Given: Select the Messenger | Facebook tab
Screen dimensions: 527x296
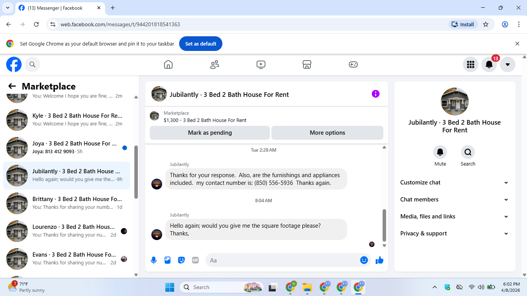Looking at the screenshot, I should click(x=60, y=8).
